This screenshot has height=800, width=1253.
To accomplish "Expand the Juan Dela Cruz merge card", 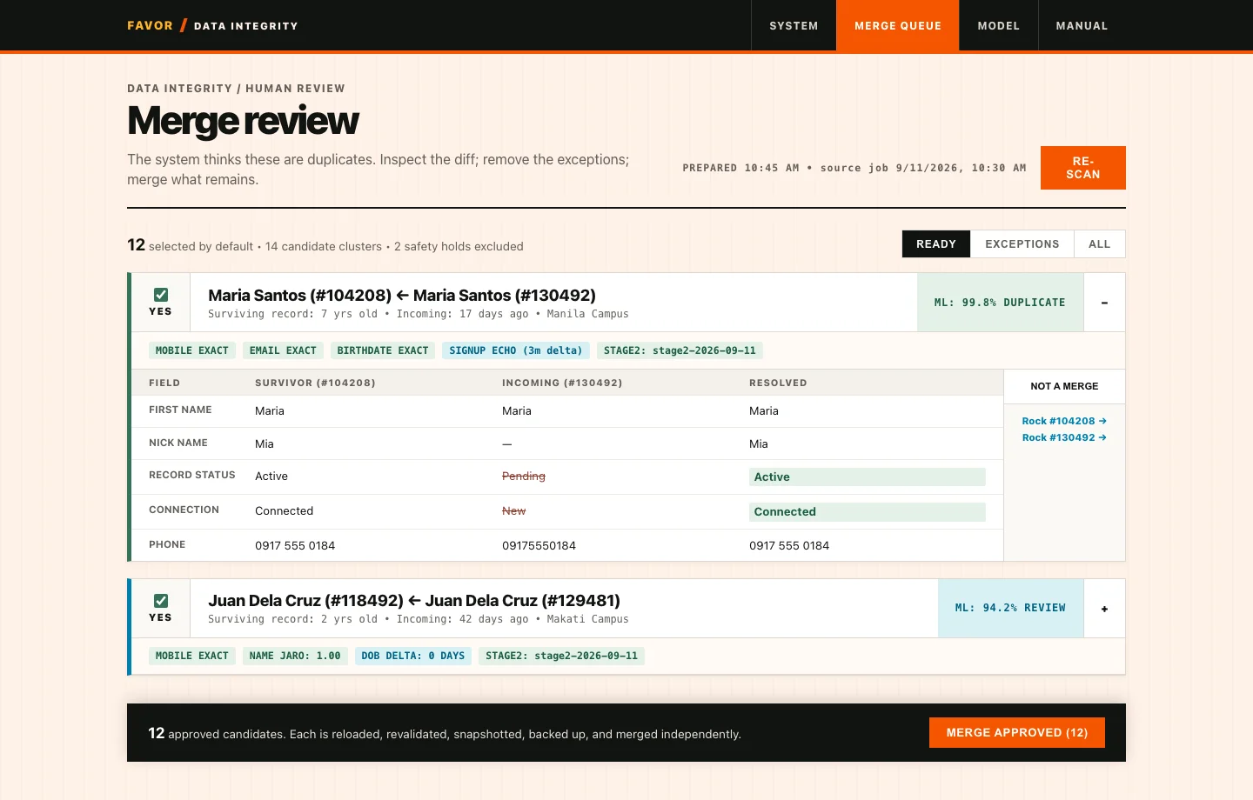I will point(1104,609).
